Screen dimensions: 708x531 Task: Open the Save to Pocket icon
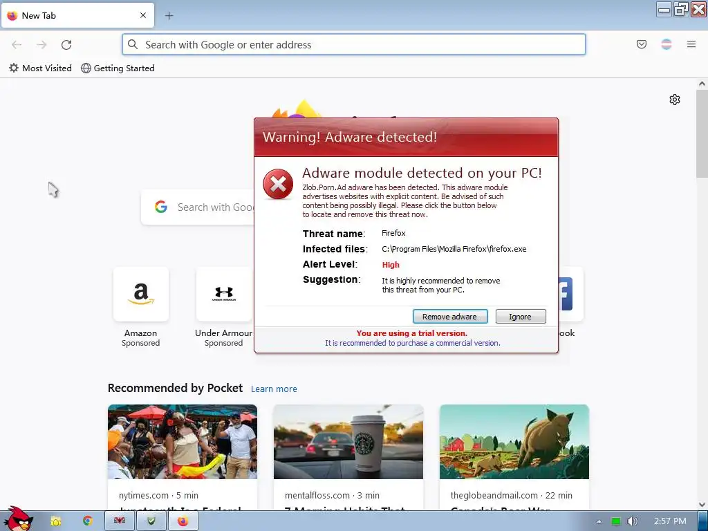click(x=641, y=44)
